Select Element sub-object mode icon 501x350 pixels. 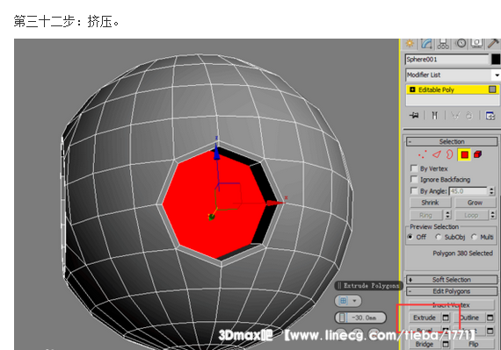tap(477, 154)
